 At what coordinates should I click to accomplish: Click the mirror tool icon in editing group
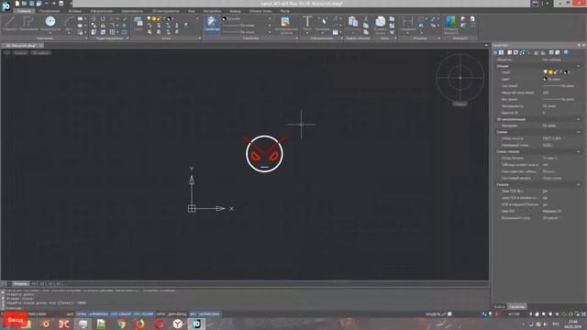pyautogui.click(x=103, y=26)
